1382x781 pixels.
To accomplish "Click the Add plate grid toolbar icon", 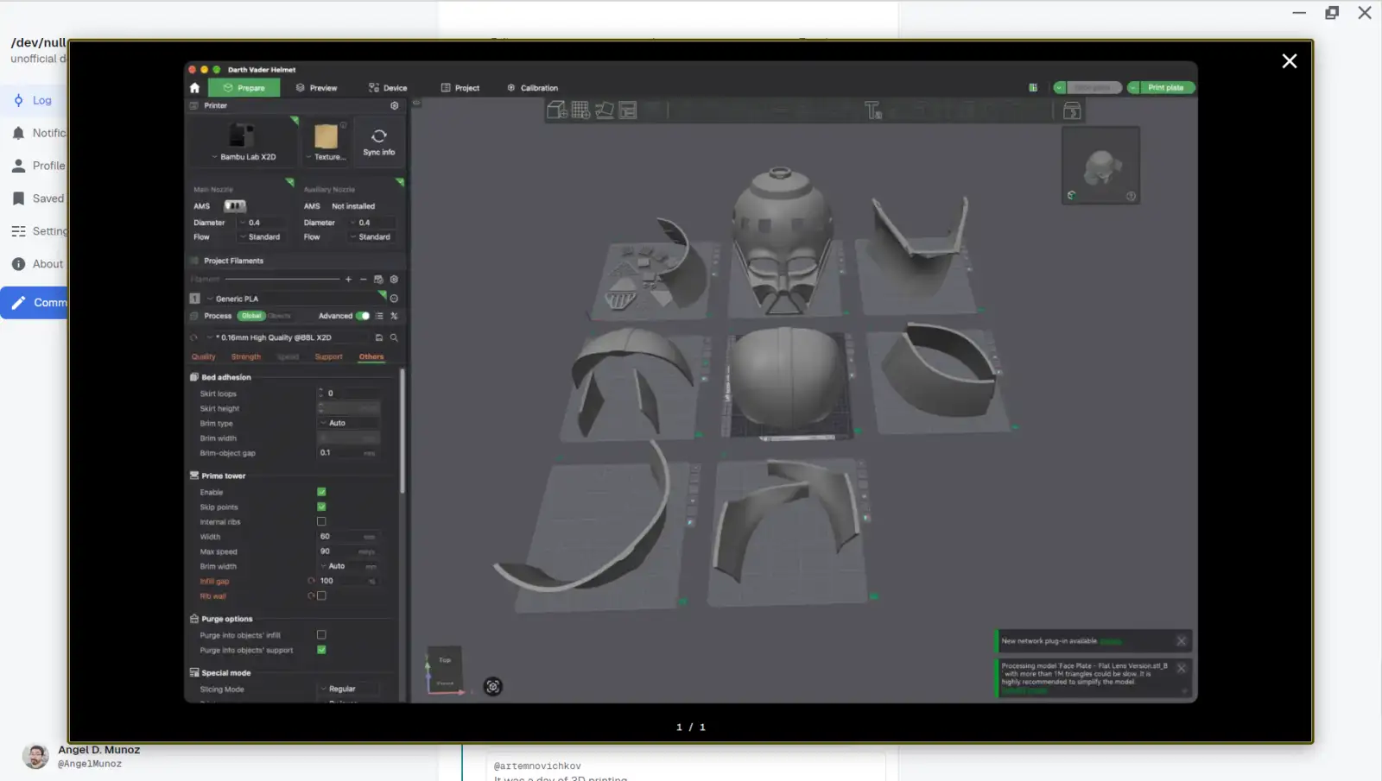I will pyautogui.click(x=580, y=110).
